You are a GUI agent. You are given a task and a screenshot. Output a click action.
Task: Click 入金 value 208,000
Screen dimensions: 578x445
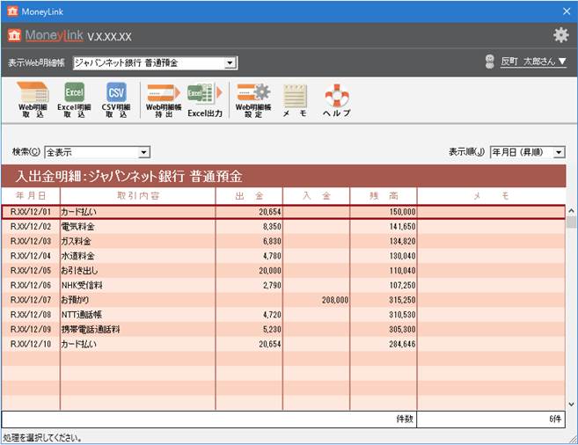334,300
